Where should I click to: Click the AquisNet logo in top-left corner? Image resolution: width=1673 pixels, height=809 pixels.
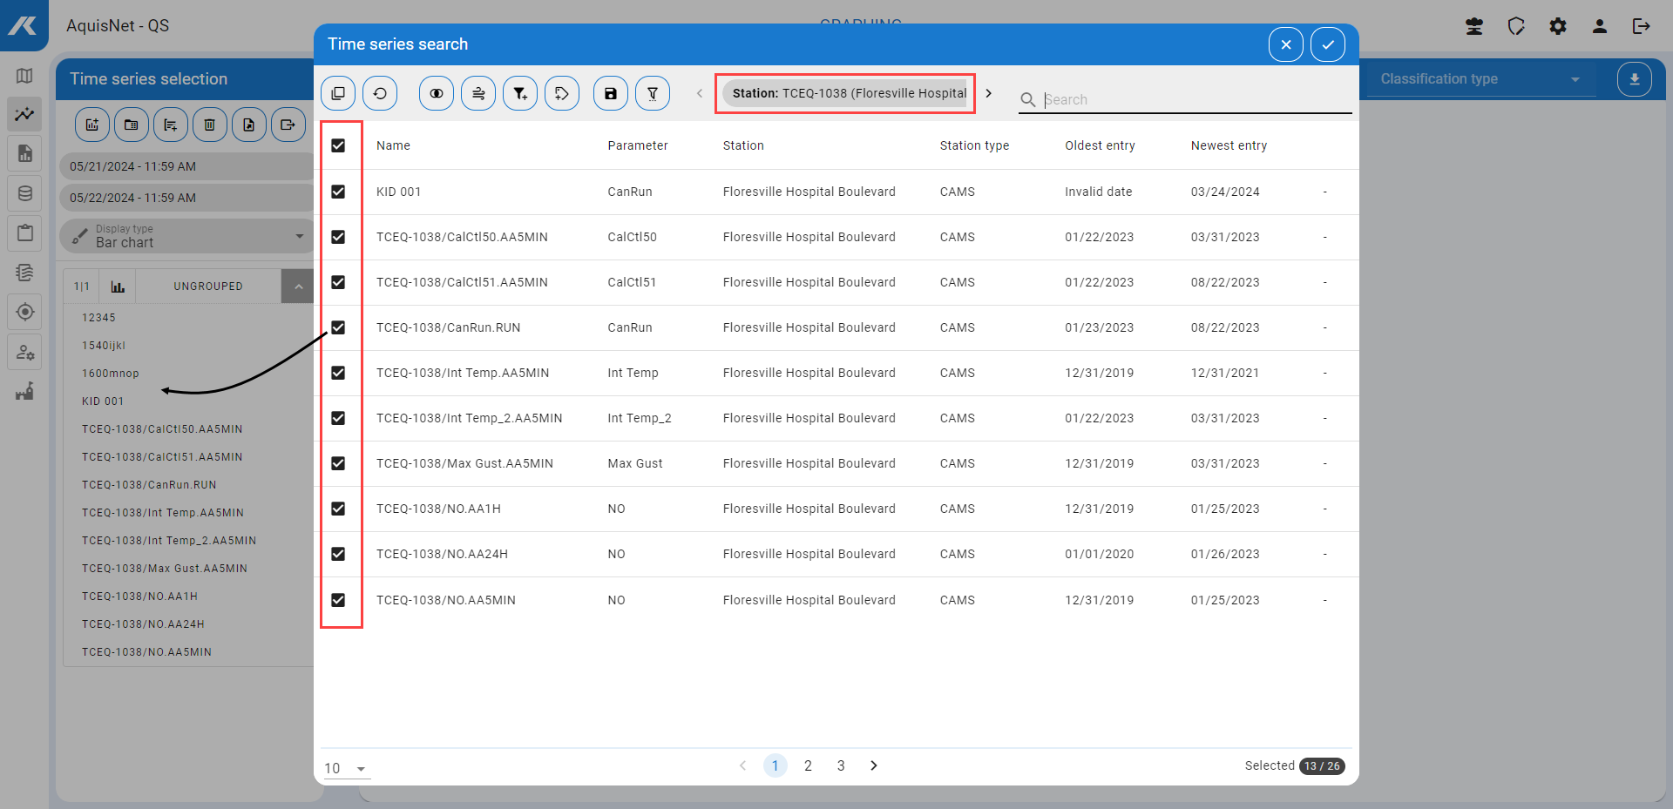pos(24,25)
